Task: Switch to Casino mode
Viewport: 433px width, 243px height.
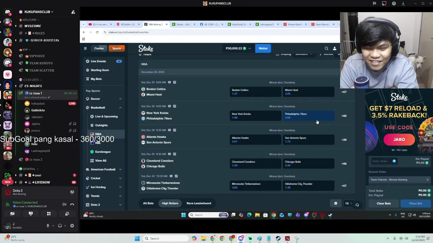Action: coord(99,48)
